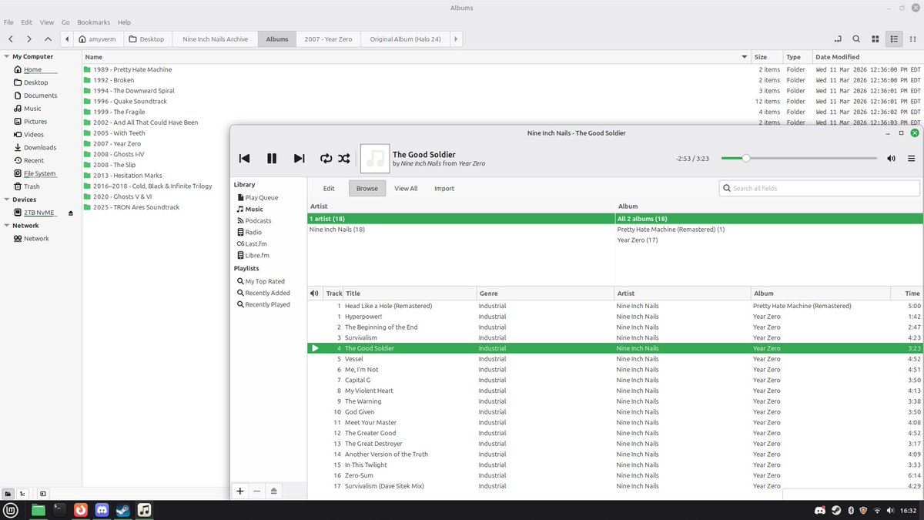924x520 pixels.
Task: Click the plus add playlist button
Action: click(240, 491)
